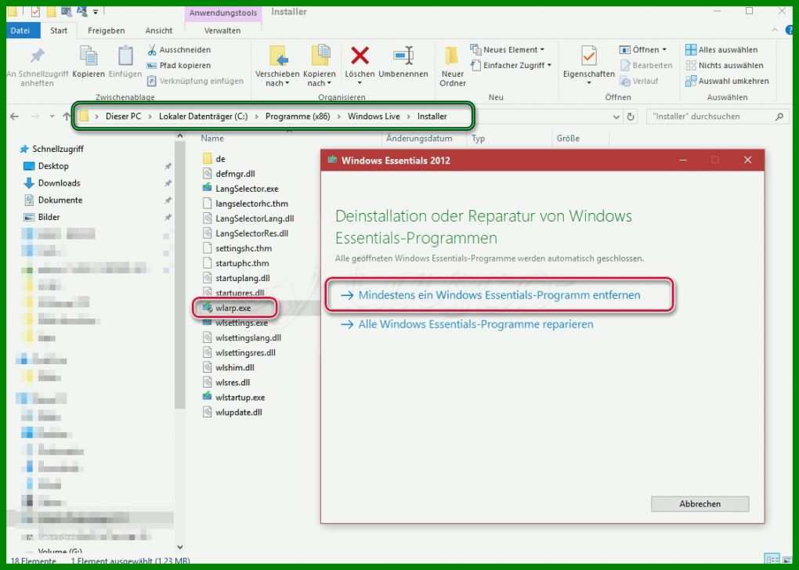Switch to the Freigeben tab

tap(106, 31)
